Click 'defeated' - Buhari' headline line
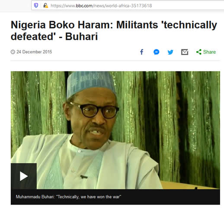The image size is (224, 211). coord(54,36)
